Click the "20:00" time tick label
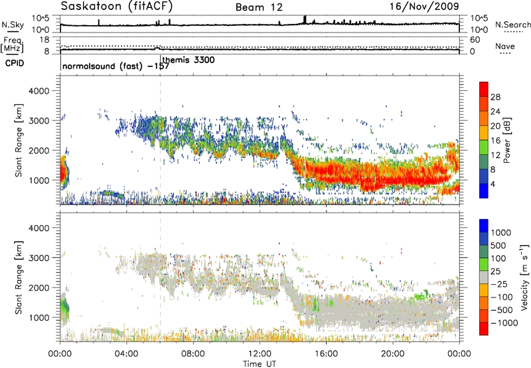 (392, 354)
